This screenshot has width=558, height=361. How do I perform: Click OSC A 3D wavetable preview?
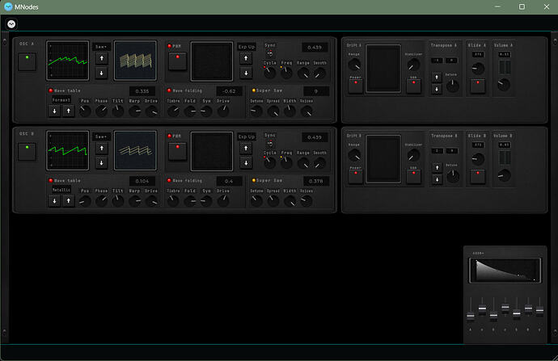(135, 61)
